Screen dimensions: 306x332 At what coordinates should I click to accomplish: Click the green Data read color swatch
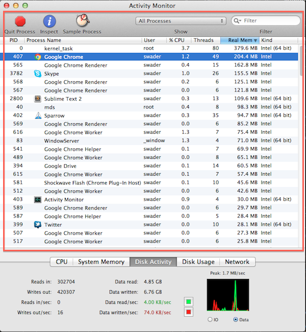(x=188, y=301)
